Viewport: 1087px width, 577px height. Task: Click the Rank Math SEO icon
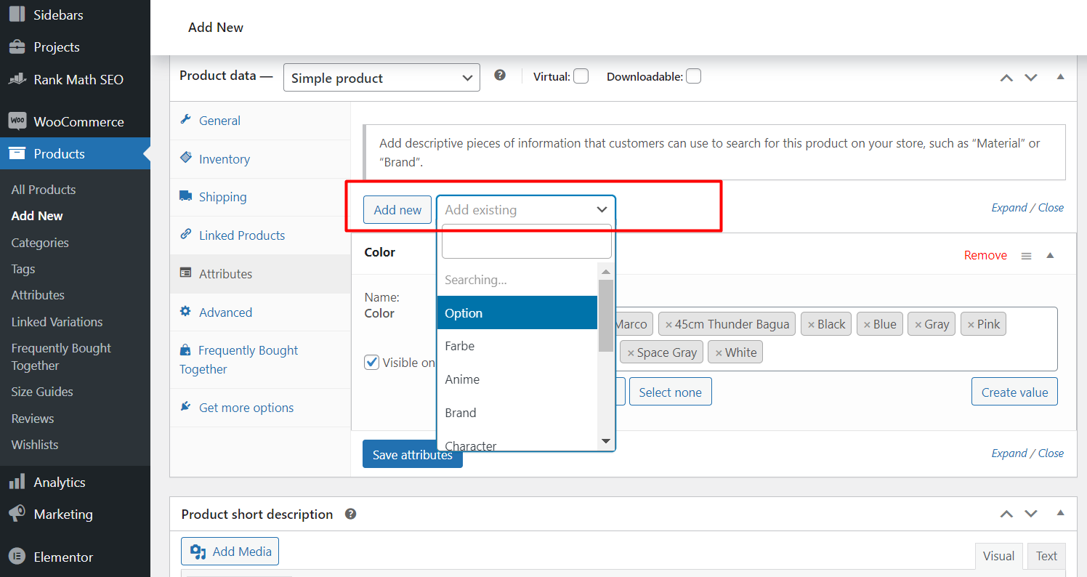pyautogui.click(x=17, y=79)
